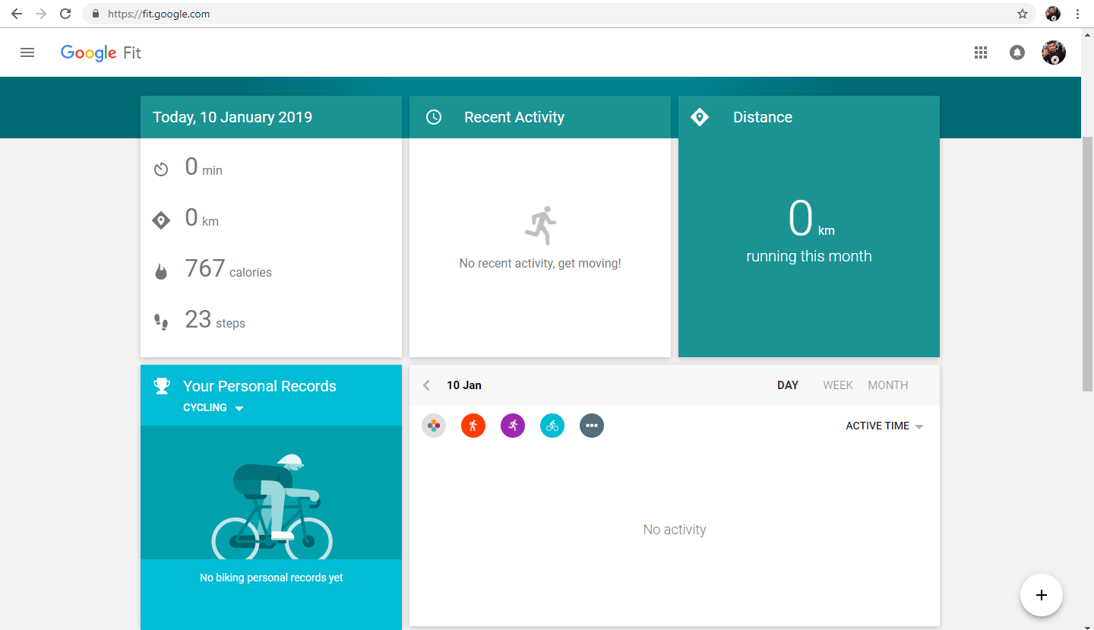Open the Google account profile avatar
The height and width of the screenshot is (630, 1094).
[x=1053, y=52]
